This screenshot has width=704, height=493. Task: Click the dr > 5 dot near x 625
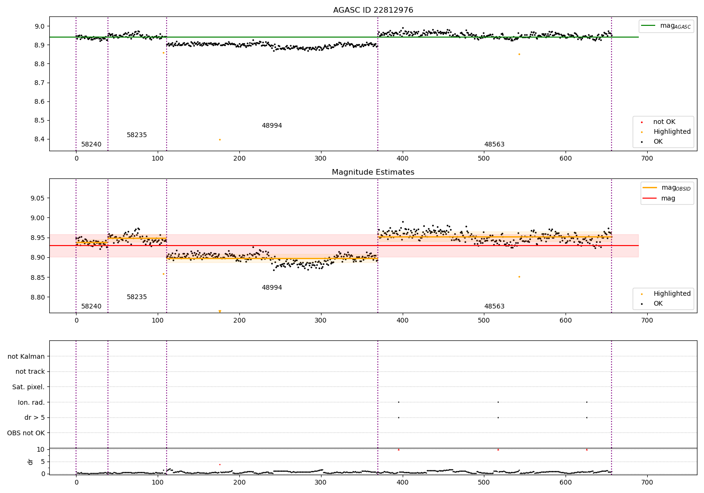(587, 417)
